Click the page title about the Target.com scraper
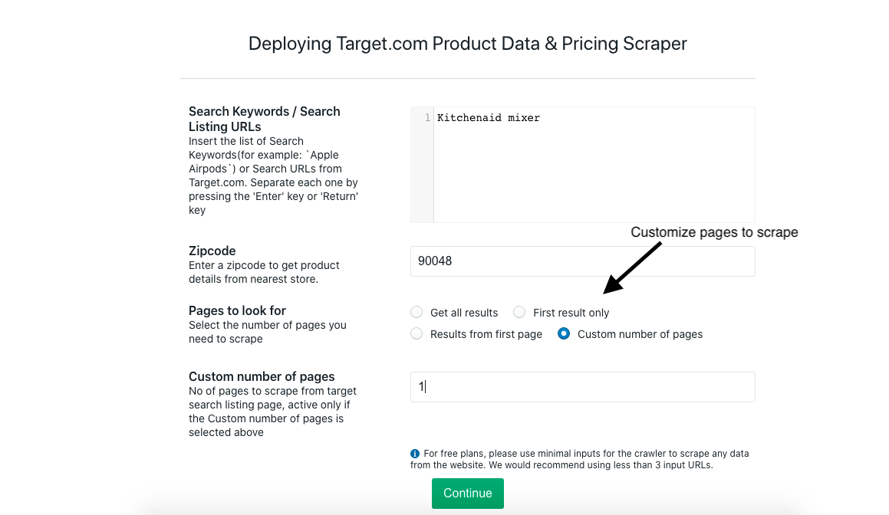The image size is (889, 515). click(x=467, y=44)
